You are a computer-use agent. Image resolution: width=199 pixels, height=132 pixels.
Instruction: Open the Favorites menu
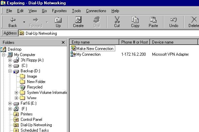(59, 11)
